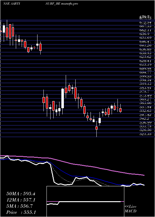Click the MACD inset chart panel
Screen dimensions: 155x217
coord(85,201)
